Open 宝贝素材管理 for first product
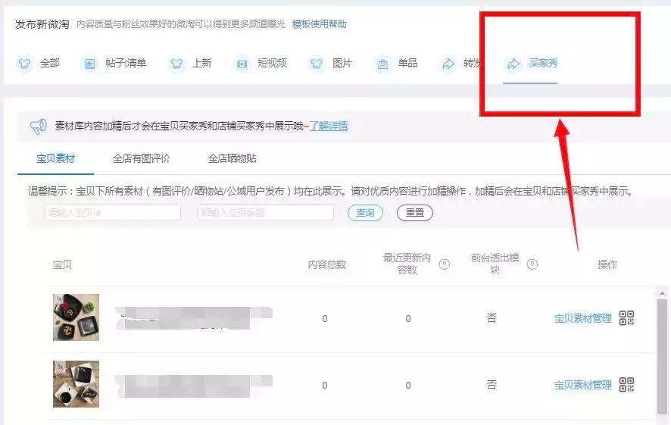671x425 pixels. click(583, 318)
